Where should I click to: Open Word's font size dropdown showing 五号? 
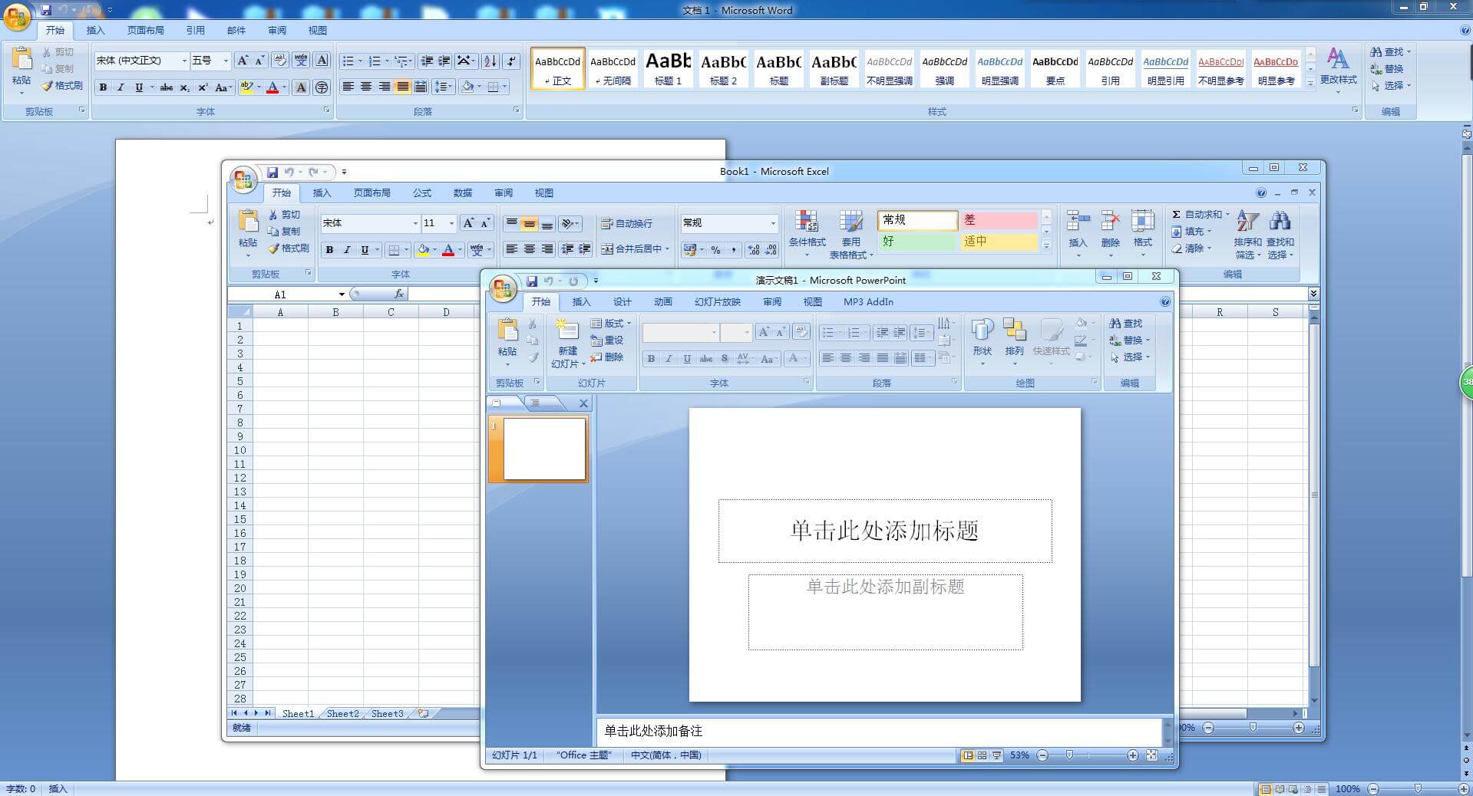226,61
